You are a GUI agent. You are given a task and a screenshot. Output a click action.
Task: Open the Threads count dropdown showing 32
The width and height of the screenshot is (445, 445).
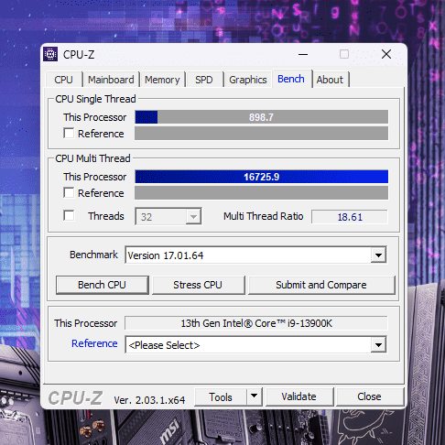[168, 216]
